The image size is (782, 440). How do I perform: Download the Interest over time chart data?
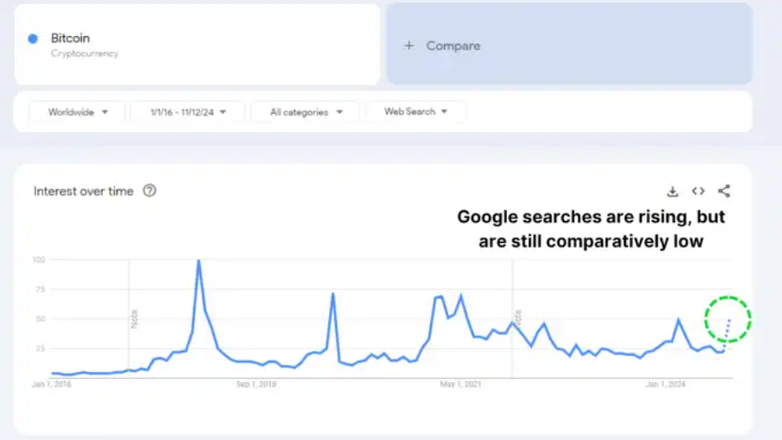673,191
